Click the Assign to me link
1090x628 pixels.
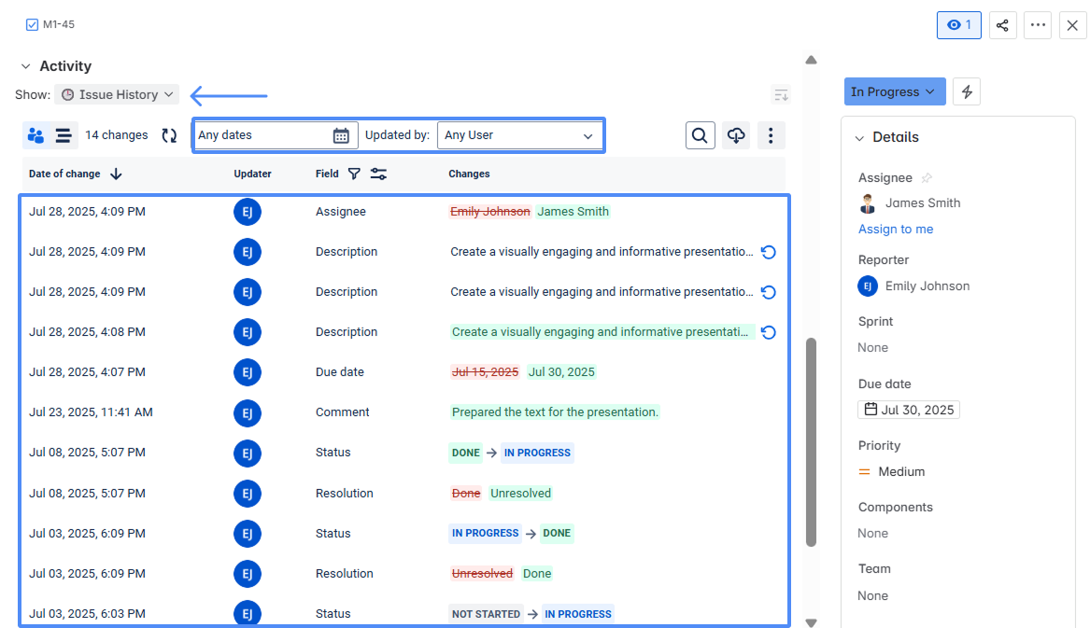[x=895, y=229]
